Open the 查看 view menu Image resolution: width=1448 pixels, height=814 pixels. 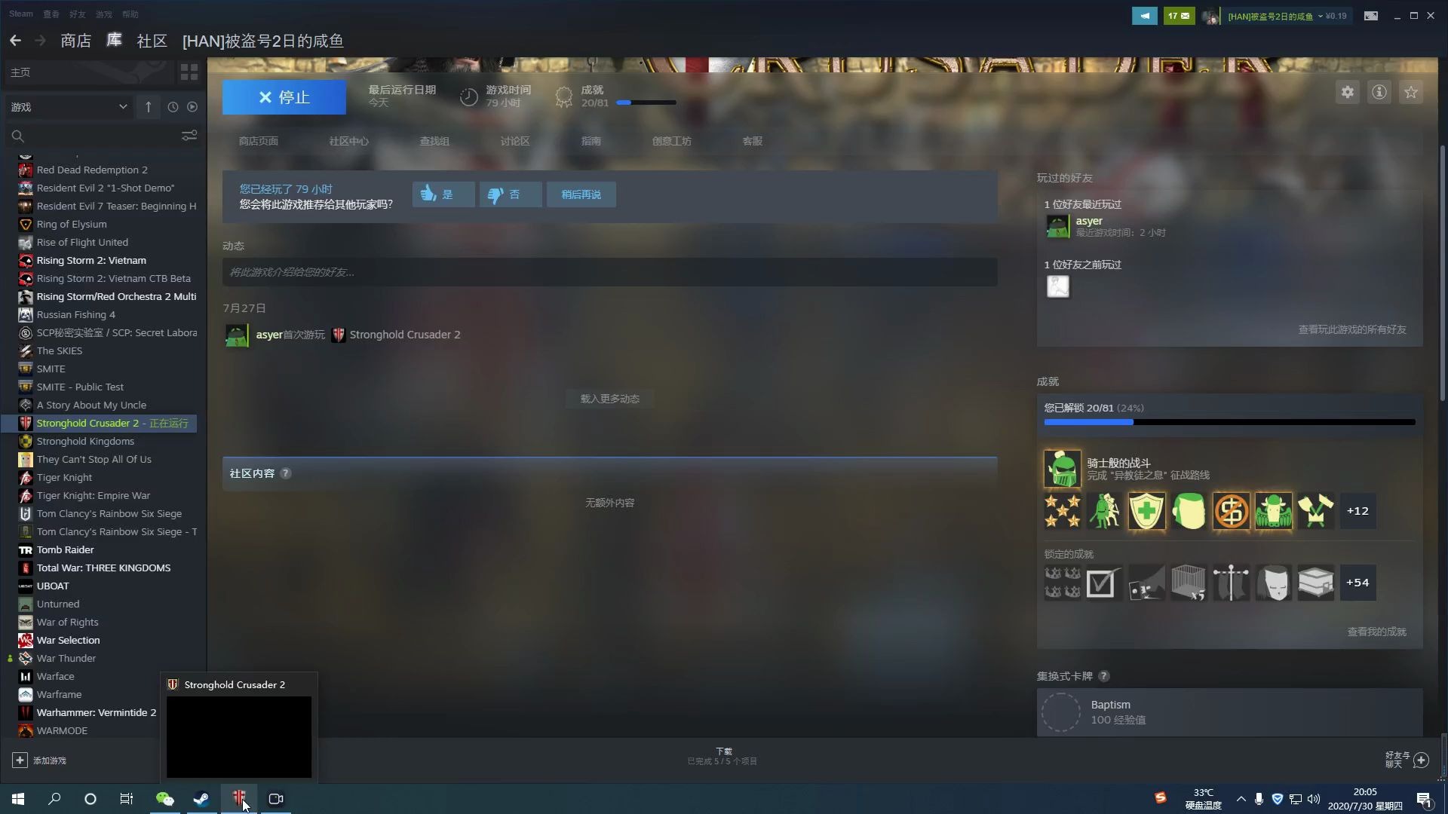pyautogui.click(x=51, y=14)
